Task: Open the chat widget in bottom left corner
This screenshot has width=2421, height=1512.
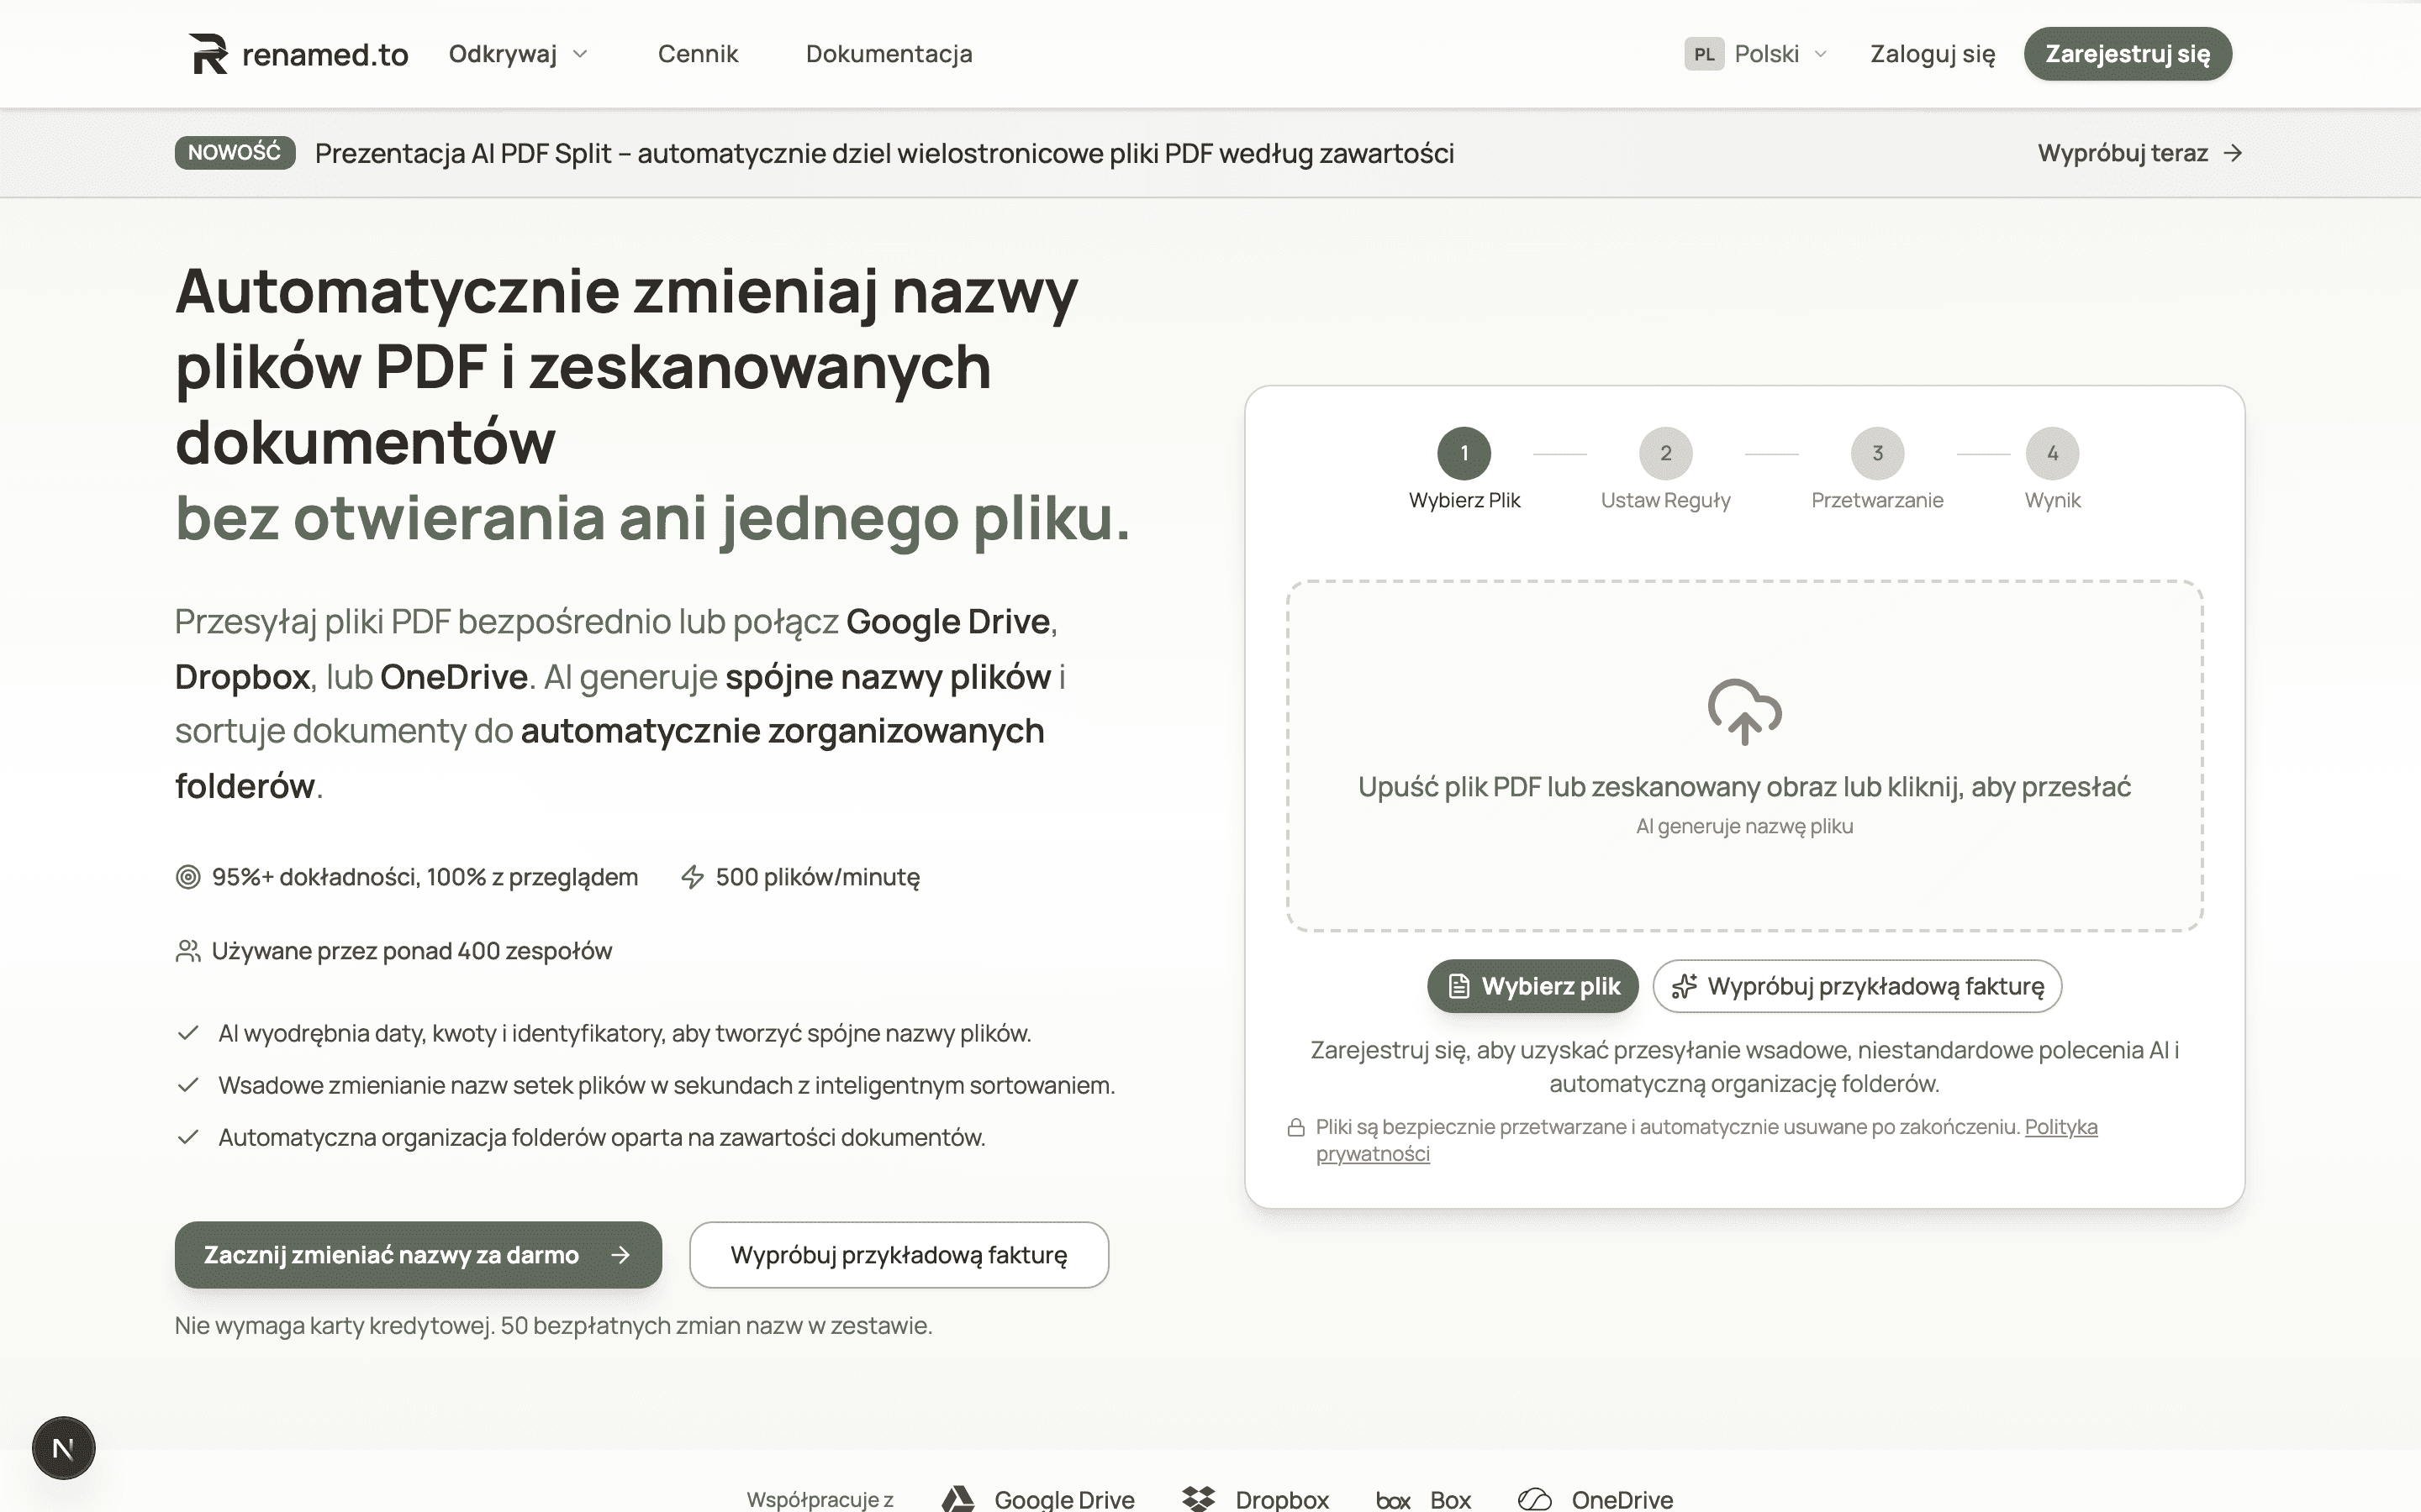Action: tap(62, 1447)
